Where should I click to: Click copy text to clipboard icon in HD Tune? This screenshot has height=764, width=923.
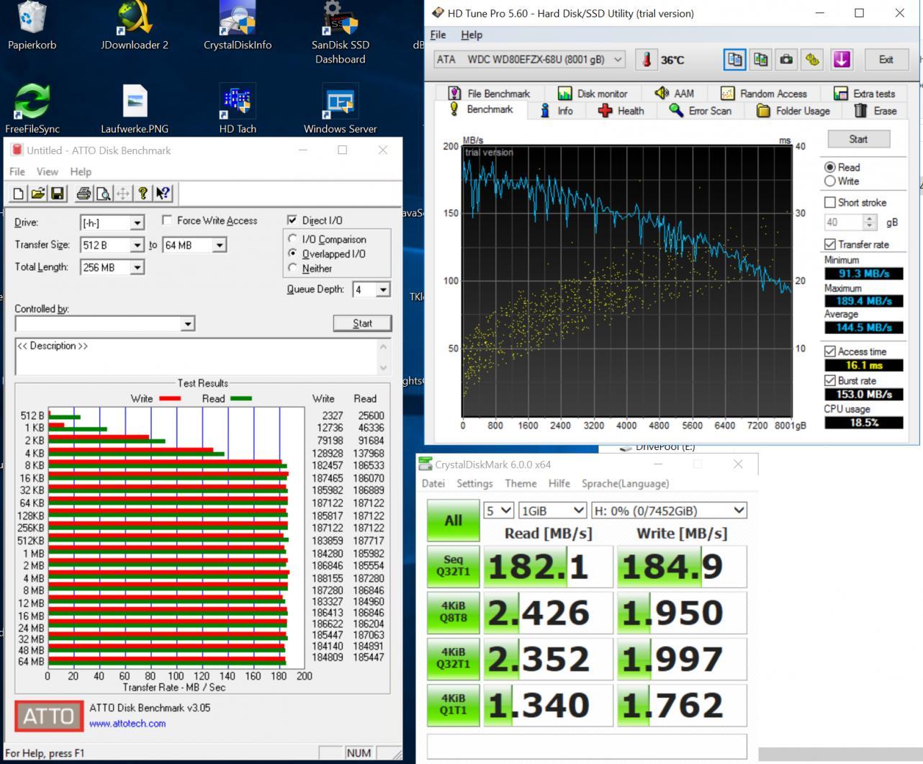(734, 60)
